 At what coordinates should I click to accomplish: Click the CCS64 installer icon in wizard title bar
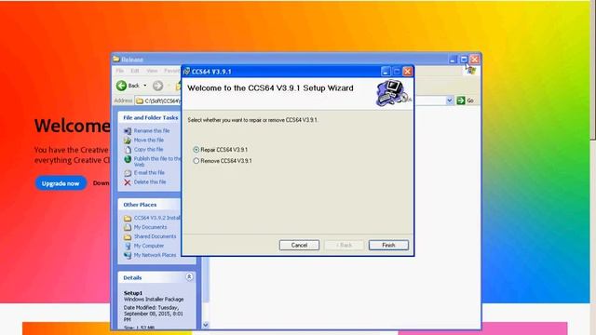tap(186, 72)
